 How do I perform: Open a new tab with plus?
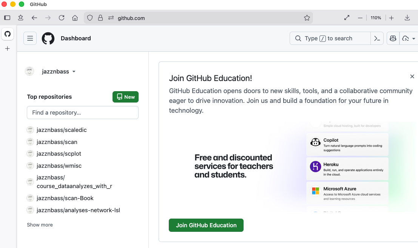tap(7, 49)
